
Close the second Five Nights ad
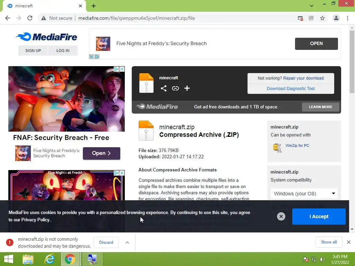click(122, 173)
